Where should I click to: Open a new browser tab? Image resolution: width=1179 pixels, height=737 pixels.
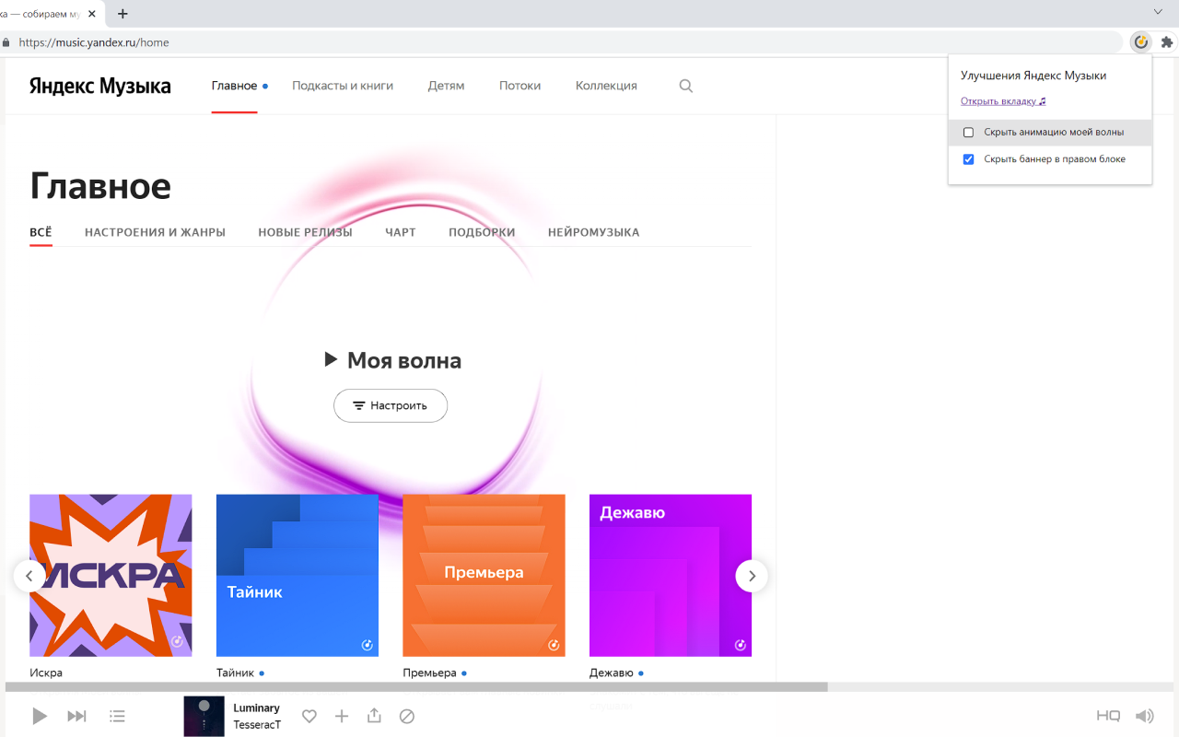click(x=123, y=14)
